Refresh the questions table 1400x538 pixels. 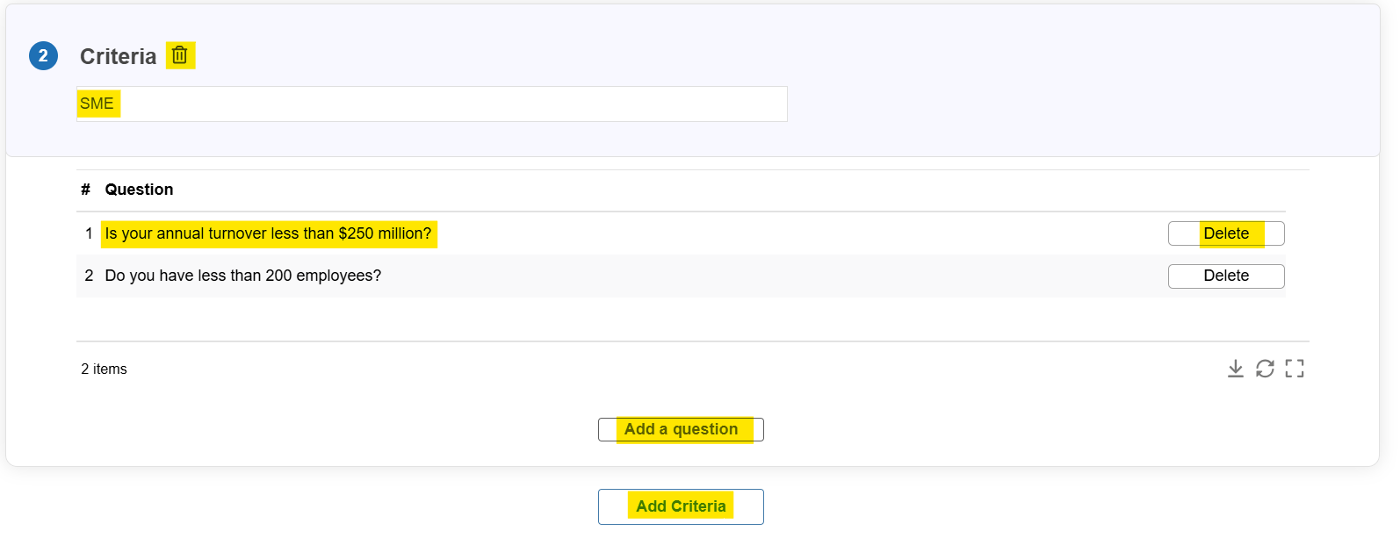(x=1265, y=369)
